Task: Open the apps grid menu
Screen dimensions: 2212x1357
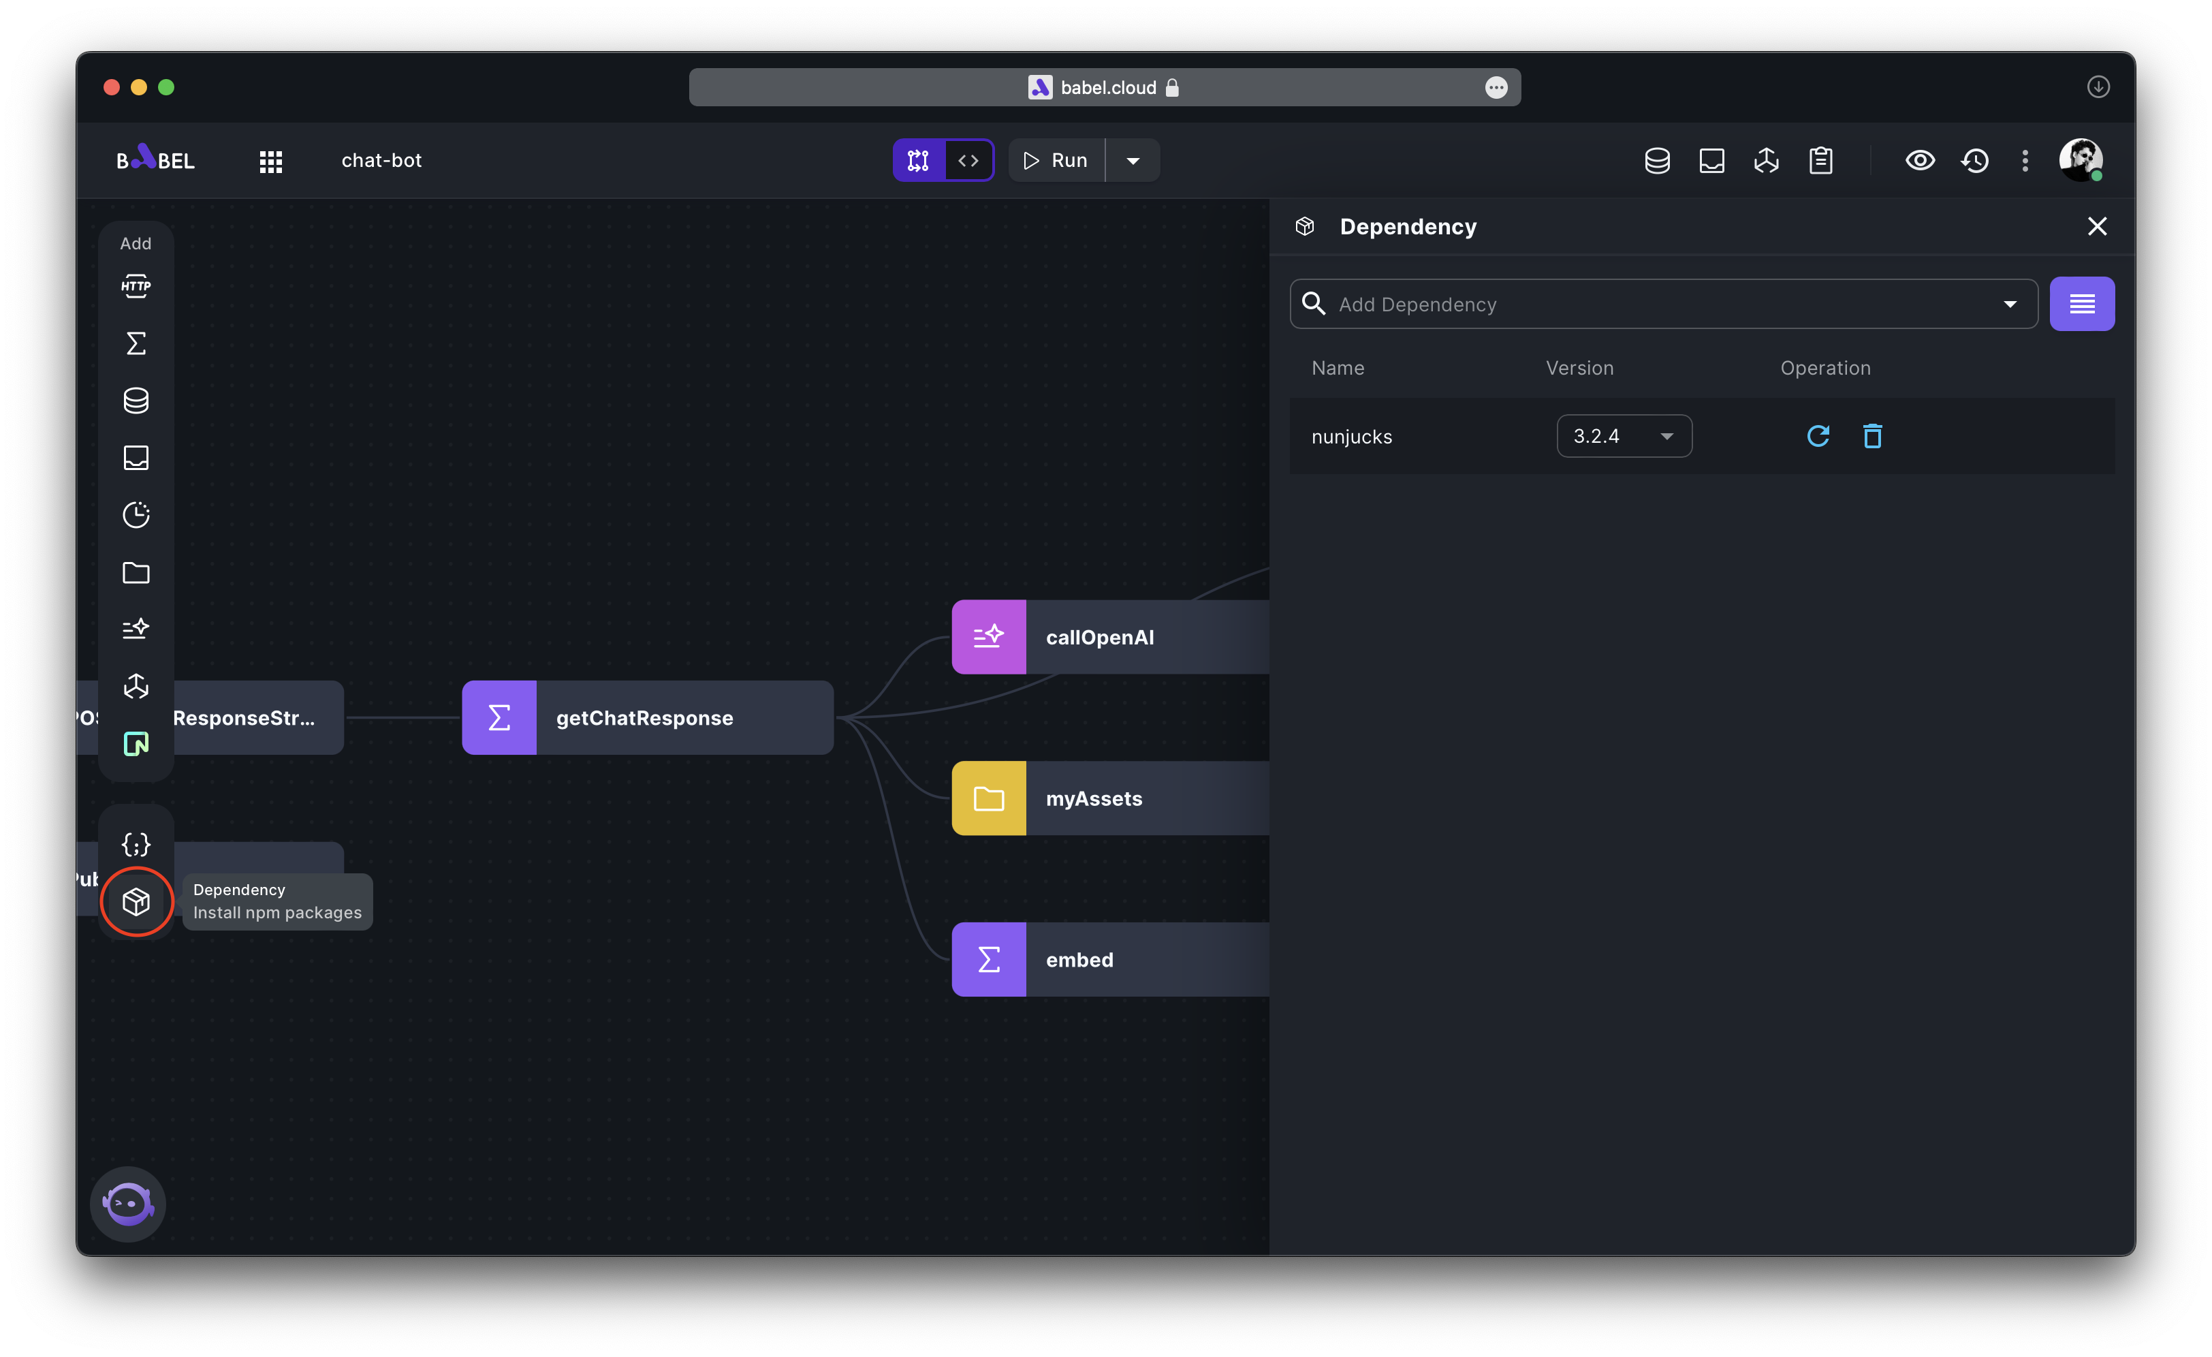Action: 270,161
